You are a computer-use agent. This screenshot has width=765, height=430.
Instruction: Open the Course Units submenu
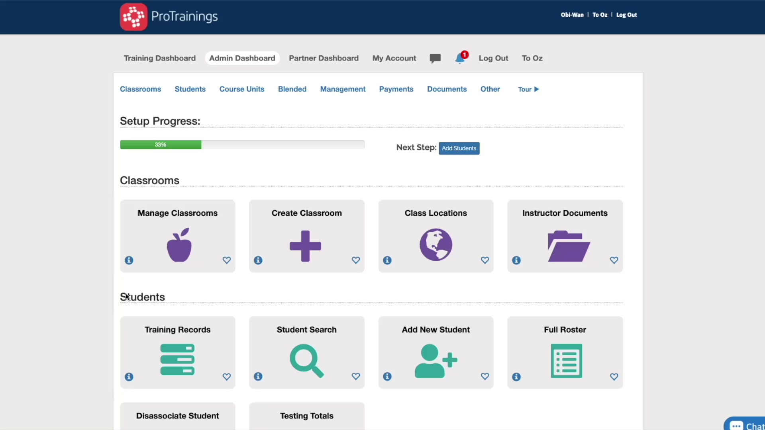[x=242, y=89]
